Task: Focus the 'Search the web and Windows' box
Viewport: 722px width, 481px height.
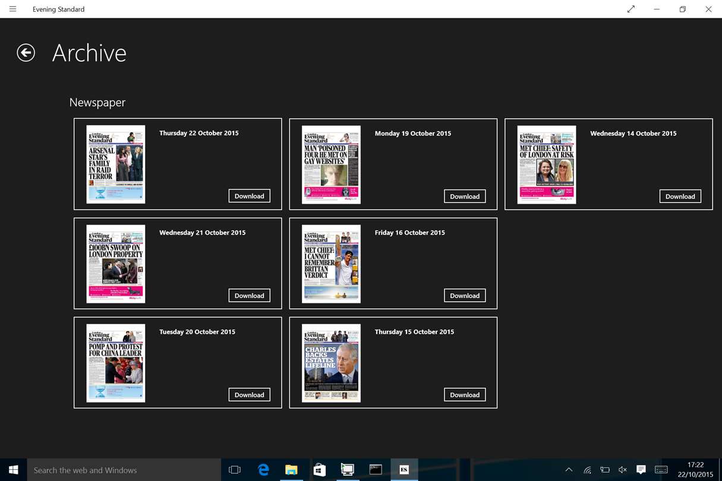Action: pos(124,470)
